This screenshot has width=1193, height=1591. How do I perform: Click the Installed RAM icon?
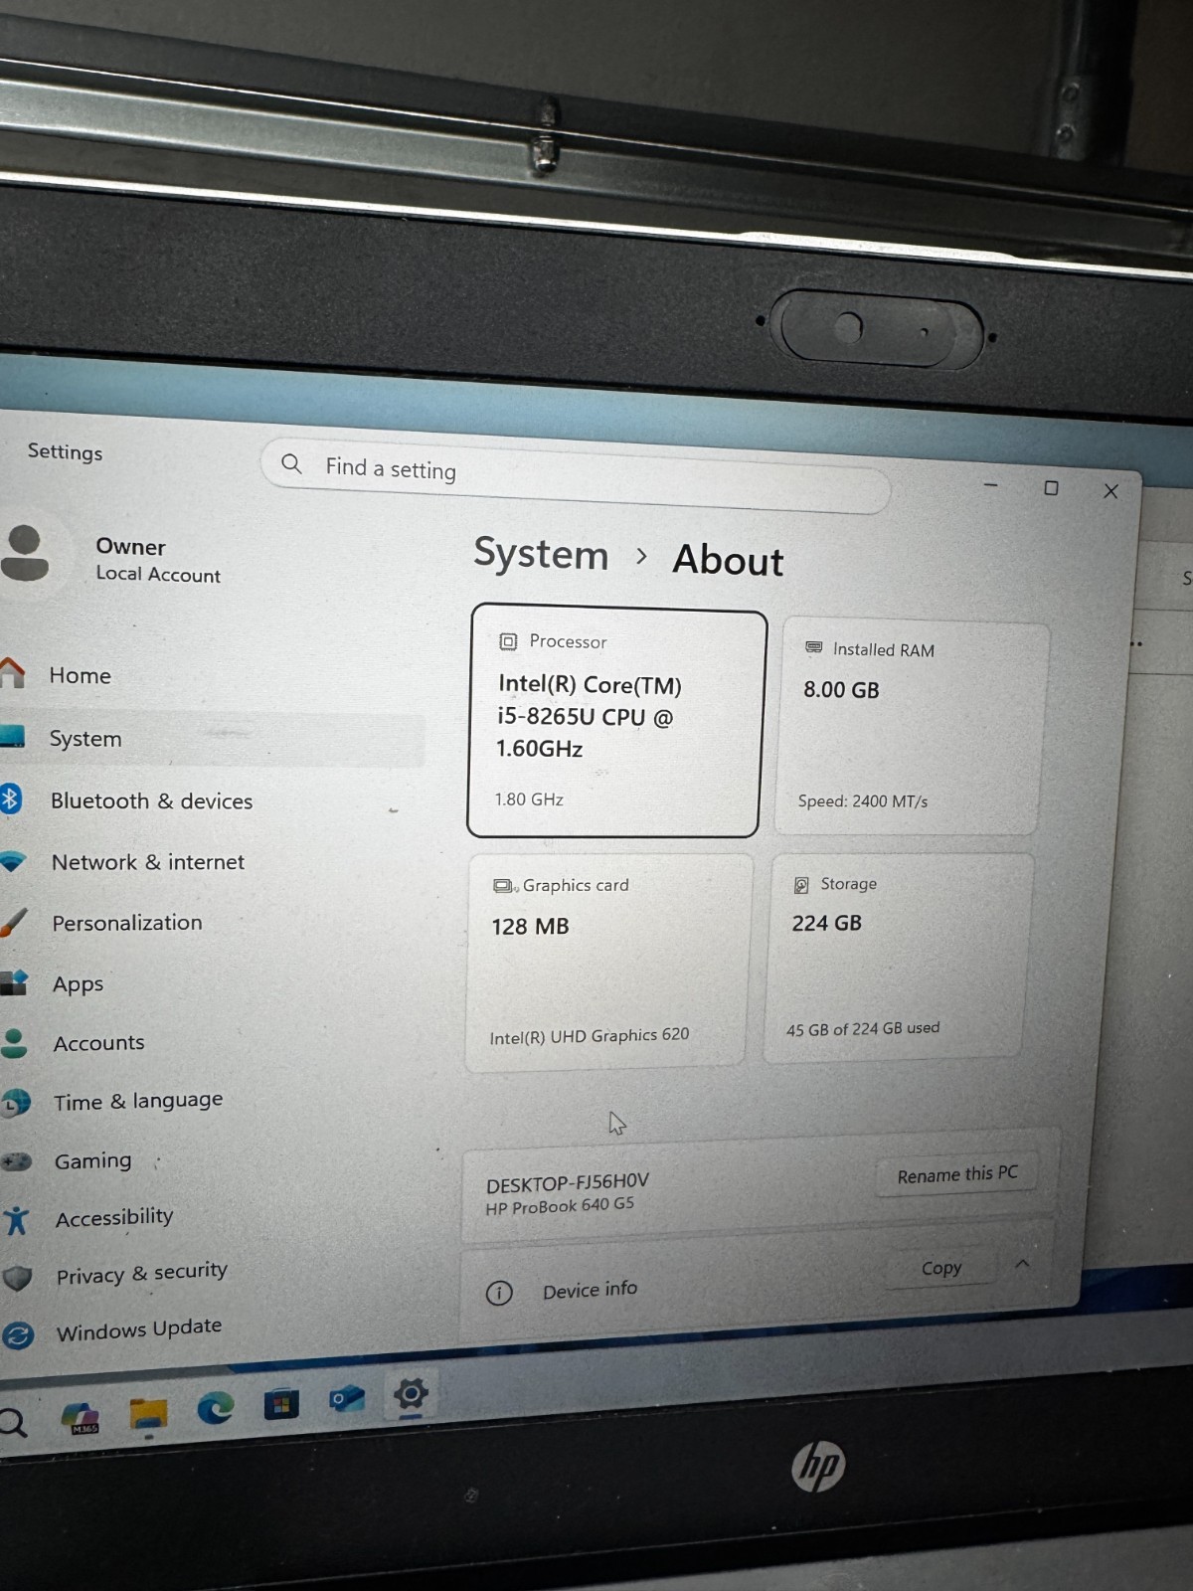click(x=813, y=647)
